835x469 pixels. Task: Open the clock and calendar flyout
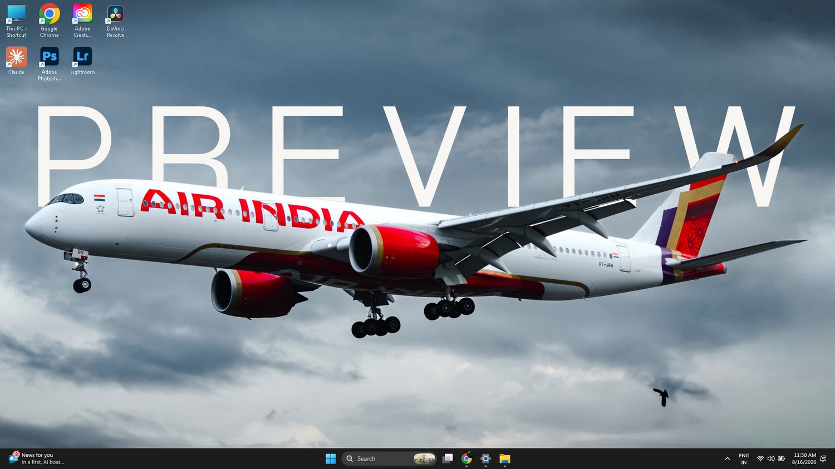coord(804,459)
